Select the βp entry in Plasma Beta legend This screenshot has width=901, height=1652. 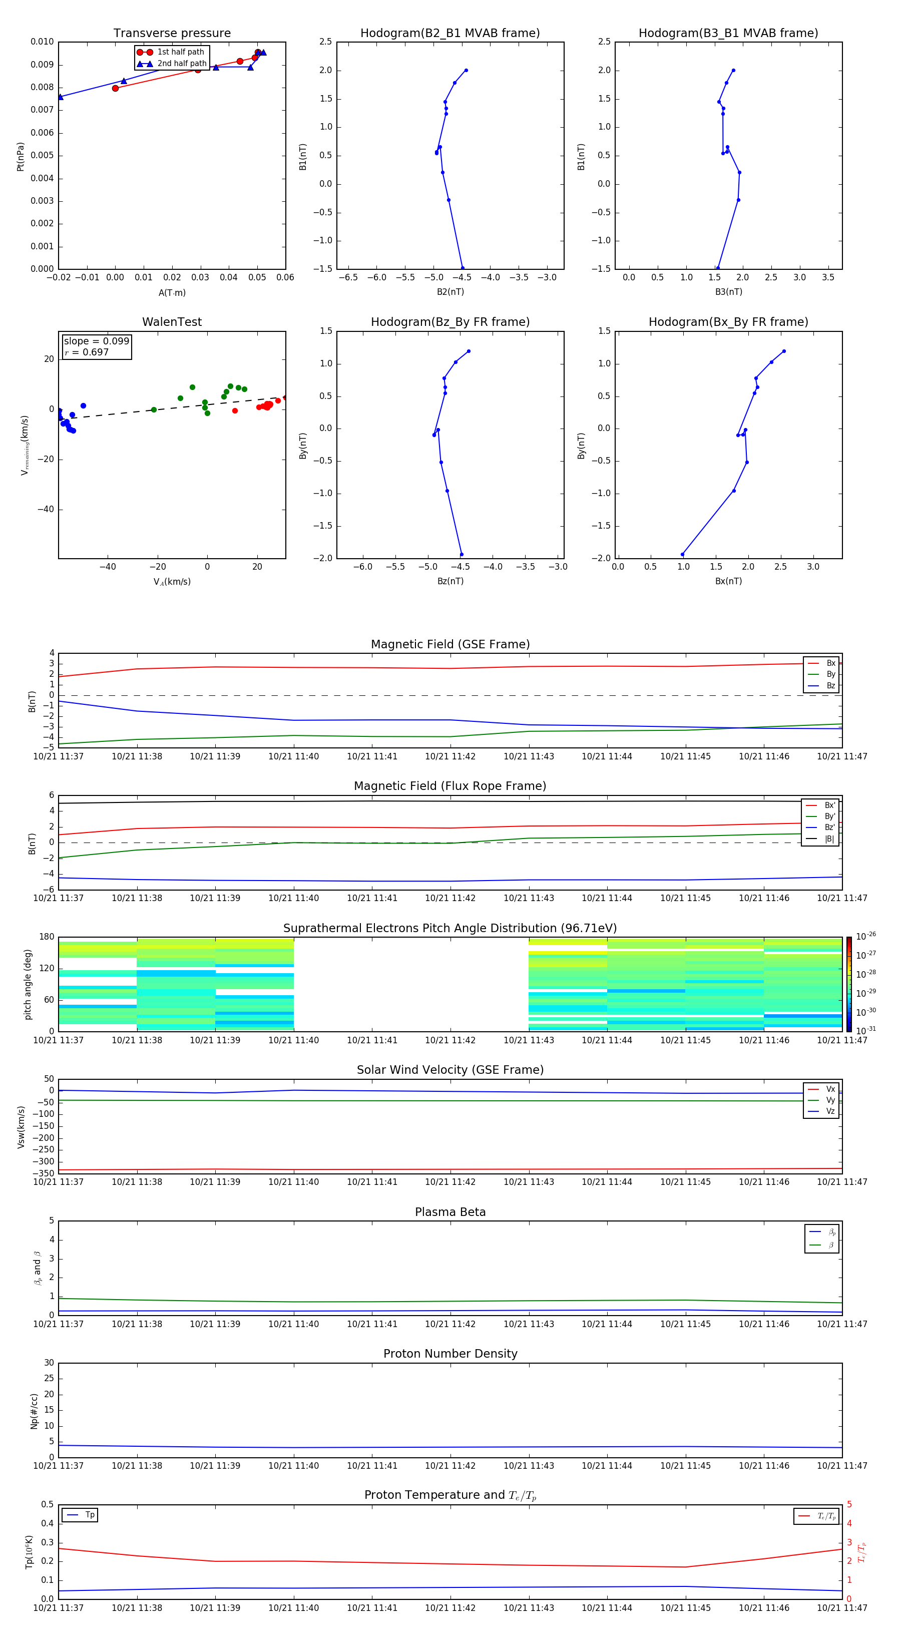(x=823, y=1232)
